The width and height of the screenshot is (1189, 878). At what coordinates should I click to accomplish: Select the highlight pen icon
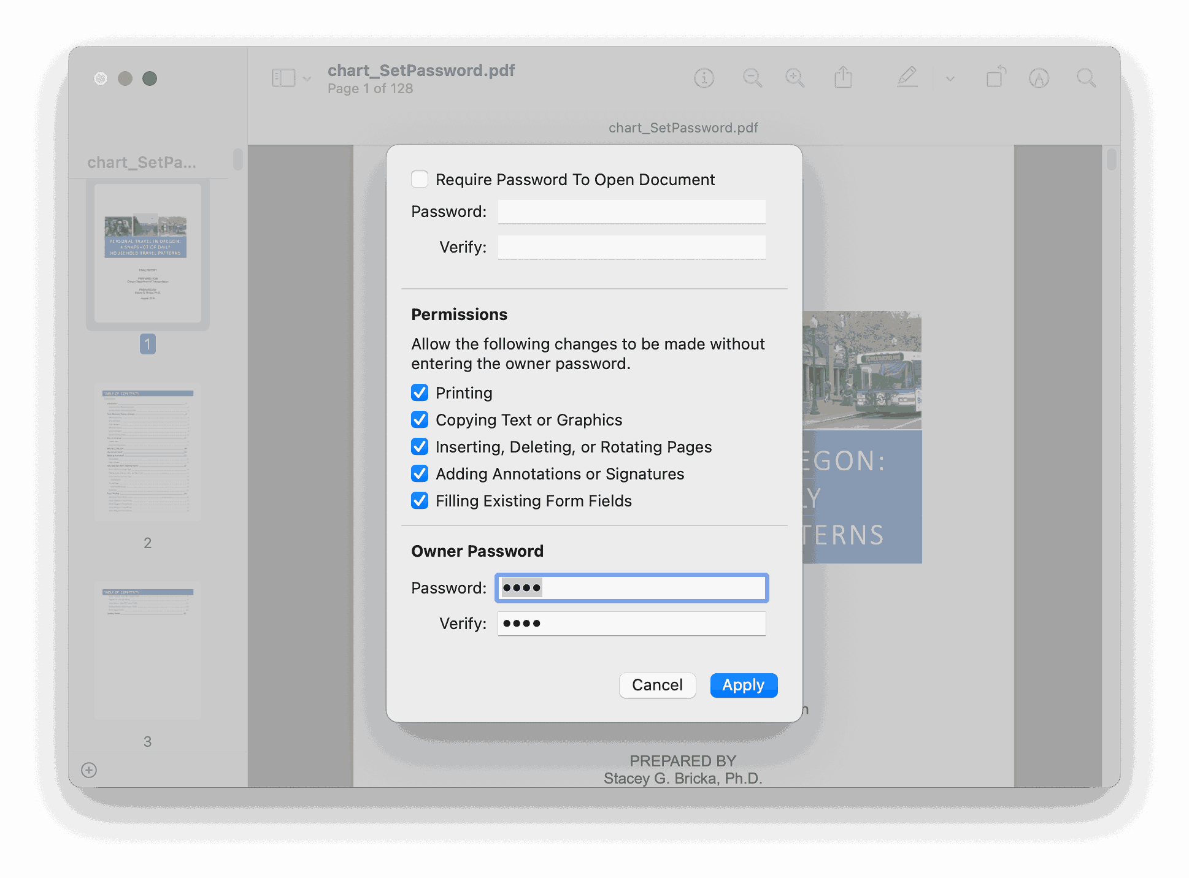[x=907, y=77]
